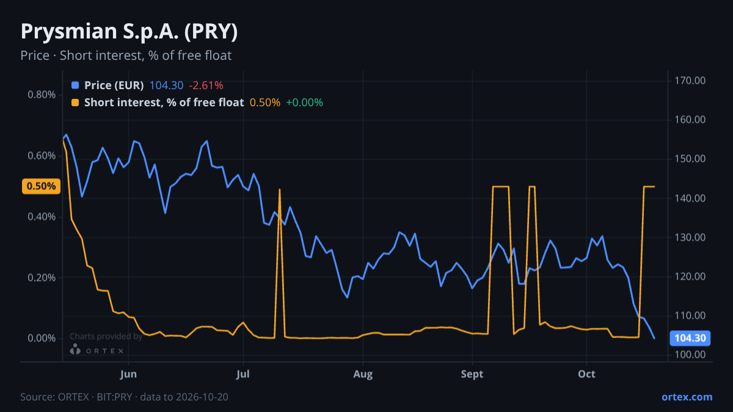Click the legend short interest value 0.50%
The height and width of the screenshot is (412, 733).
pyautogui.click(x=265, y=103)
